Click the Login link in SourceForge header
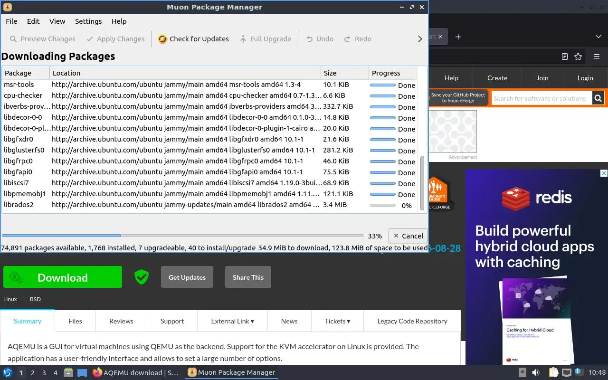608x380 pixels. [x=585, y=78]
